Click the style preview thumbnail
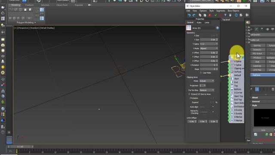 [265, 118]
